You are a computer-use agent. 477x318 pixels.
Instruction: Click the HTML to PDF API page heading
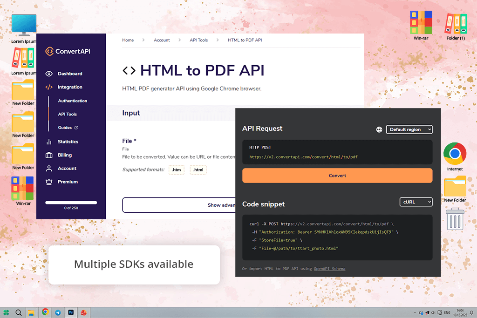click(202, 70)
